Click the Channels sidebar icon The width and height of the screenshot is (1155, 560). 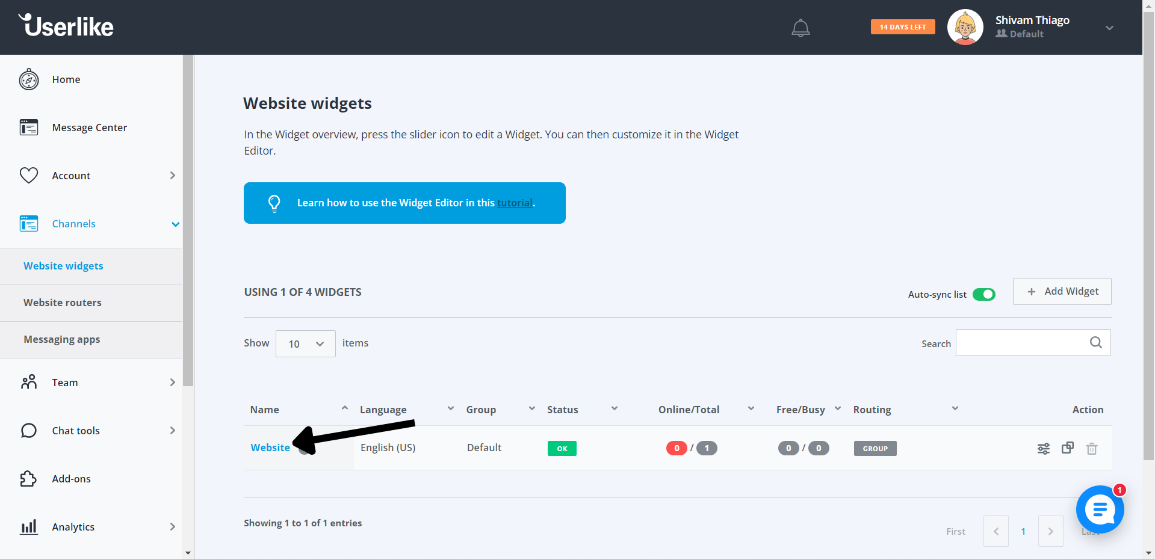pyautogui.click(x=29, y=224)
